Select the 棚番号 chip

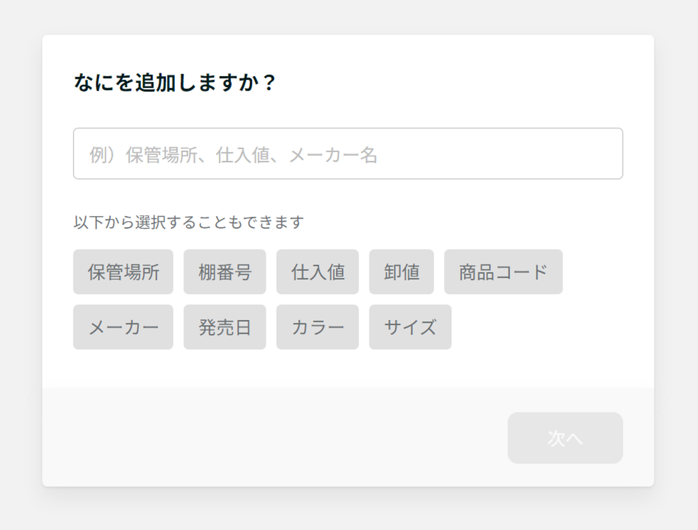pyautogui.click(x=225, y=272)
